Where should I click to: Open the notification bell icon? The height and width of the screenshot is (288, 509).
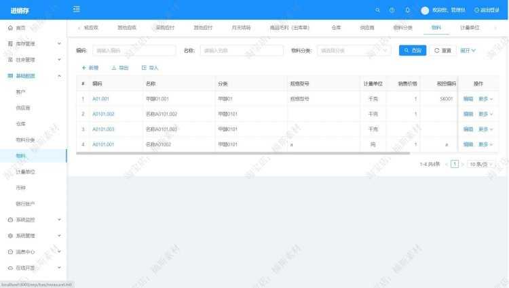(x=408, y=10)
